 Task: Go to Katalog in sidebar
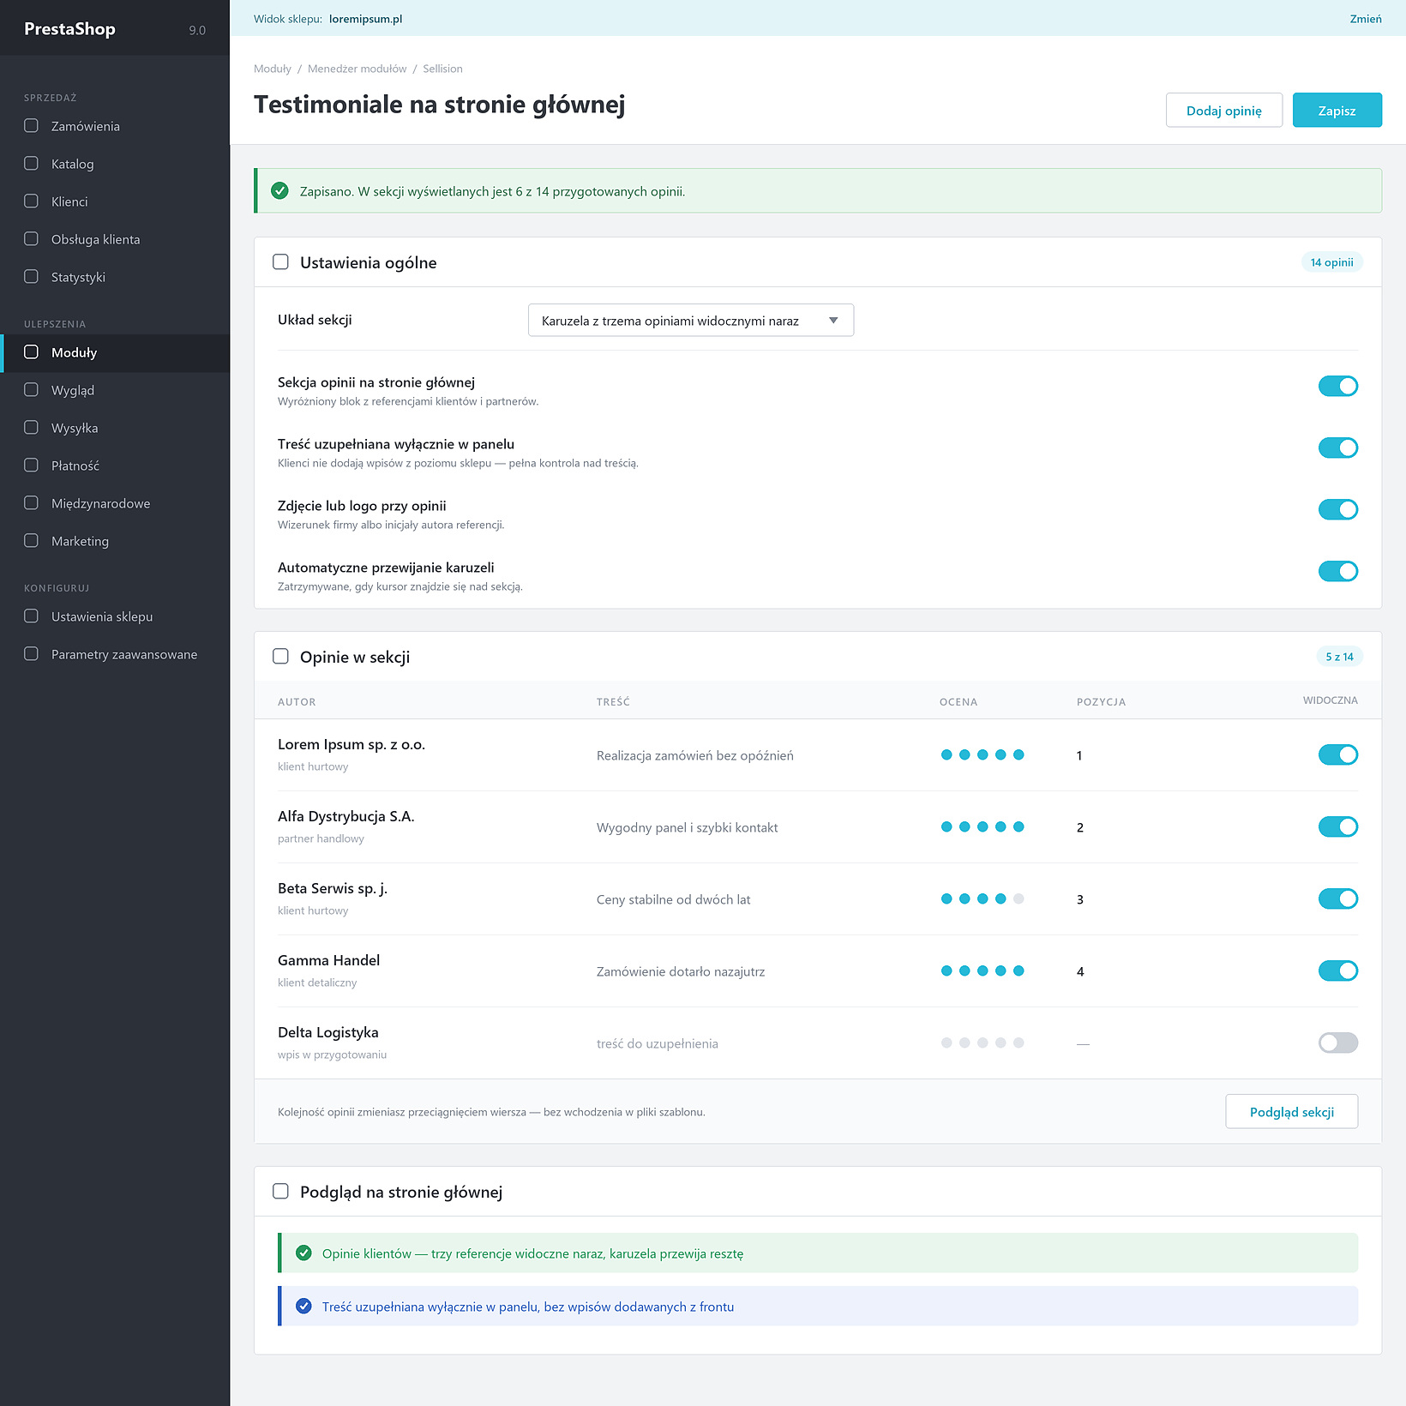coord(115,164)
